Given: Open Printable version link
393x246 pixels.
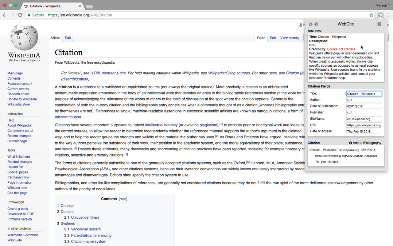Looking at the screenshot, I should (x=20, y=219).
